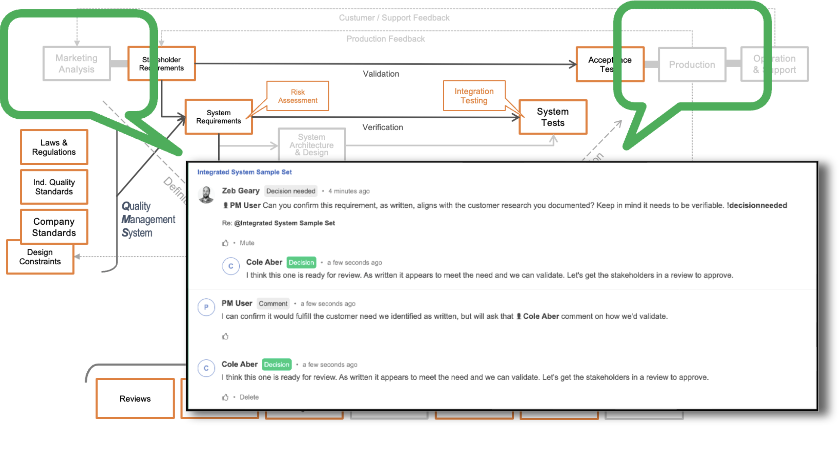The height and width of the screenshot is (470, 839).
Task: Select the Company Standards box
Action: (54, 227)
